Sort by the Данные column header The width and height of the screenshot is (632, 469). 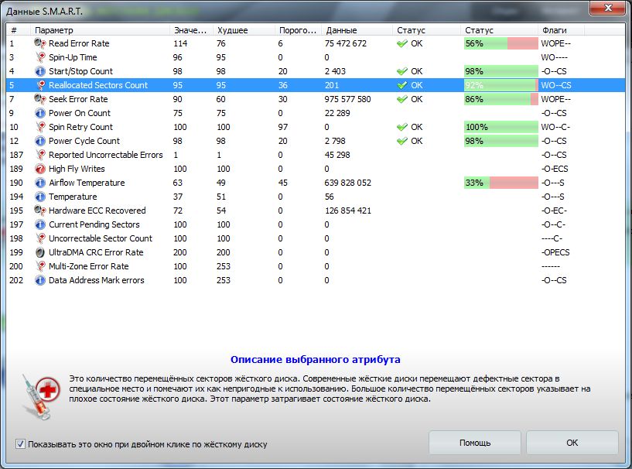point(357,30)
